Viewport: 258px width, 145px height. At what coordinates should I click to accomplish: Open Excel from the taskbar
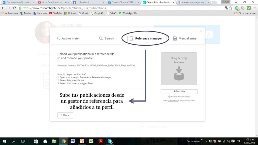pyautogui.click(x=91, y=141)
